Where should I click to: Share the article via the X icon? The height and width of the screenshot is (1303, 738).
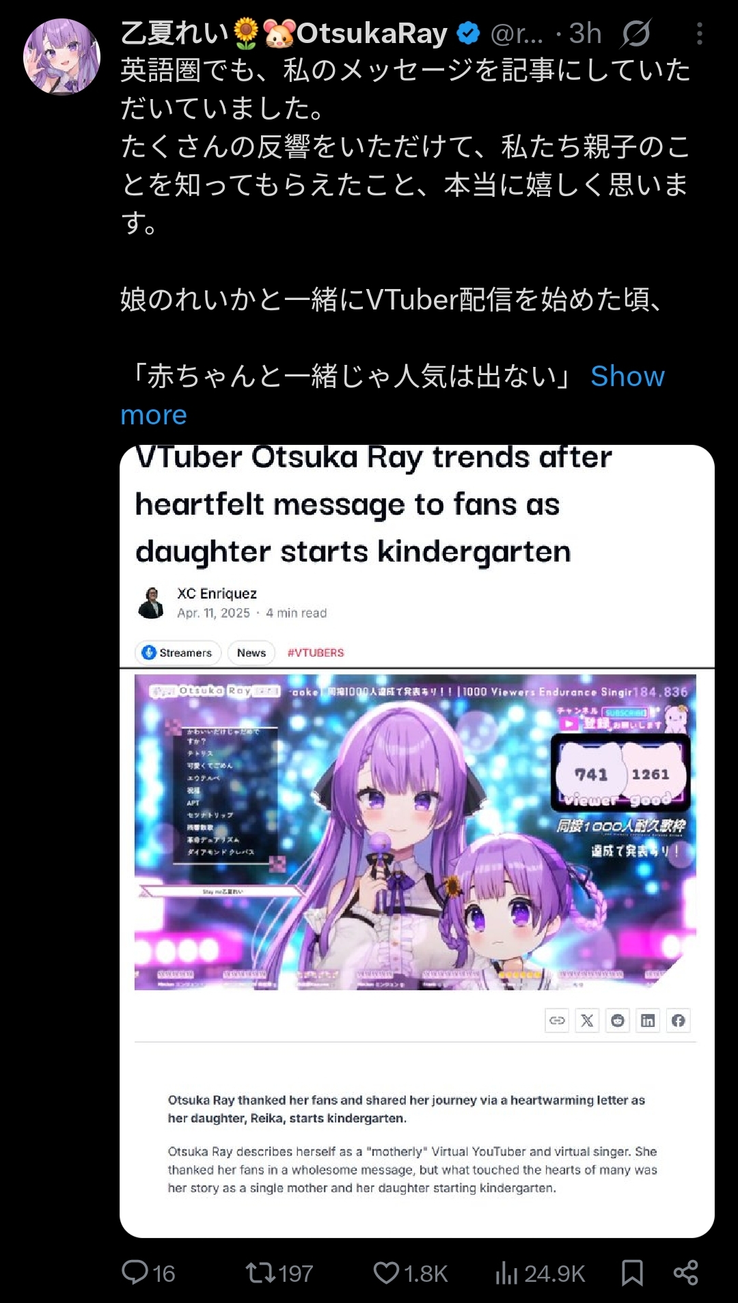(587, 1020)
